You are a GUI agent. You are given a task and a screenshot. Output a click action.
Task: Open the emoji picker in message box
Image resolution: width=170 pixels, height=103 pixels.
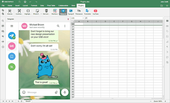24,92
